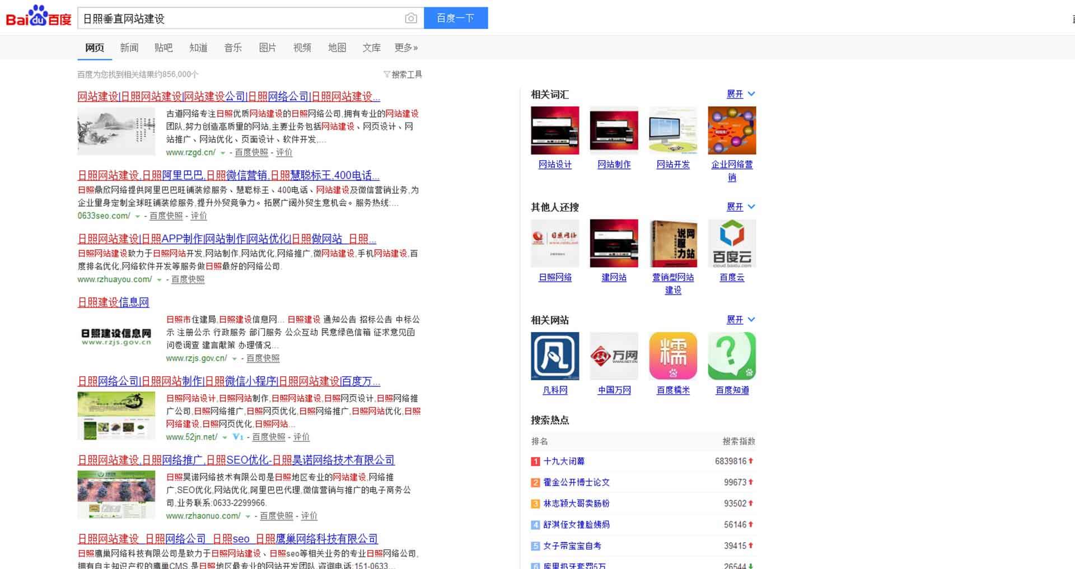
Task: Focus the search input field
Action: coord(241,18)
